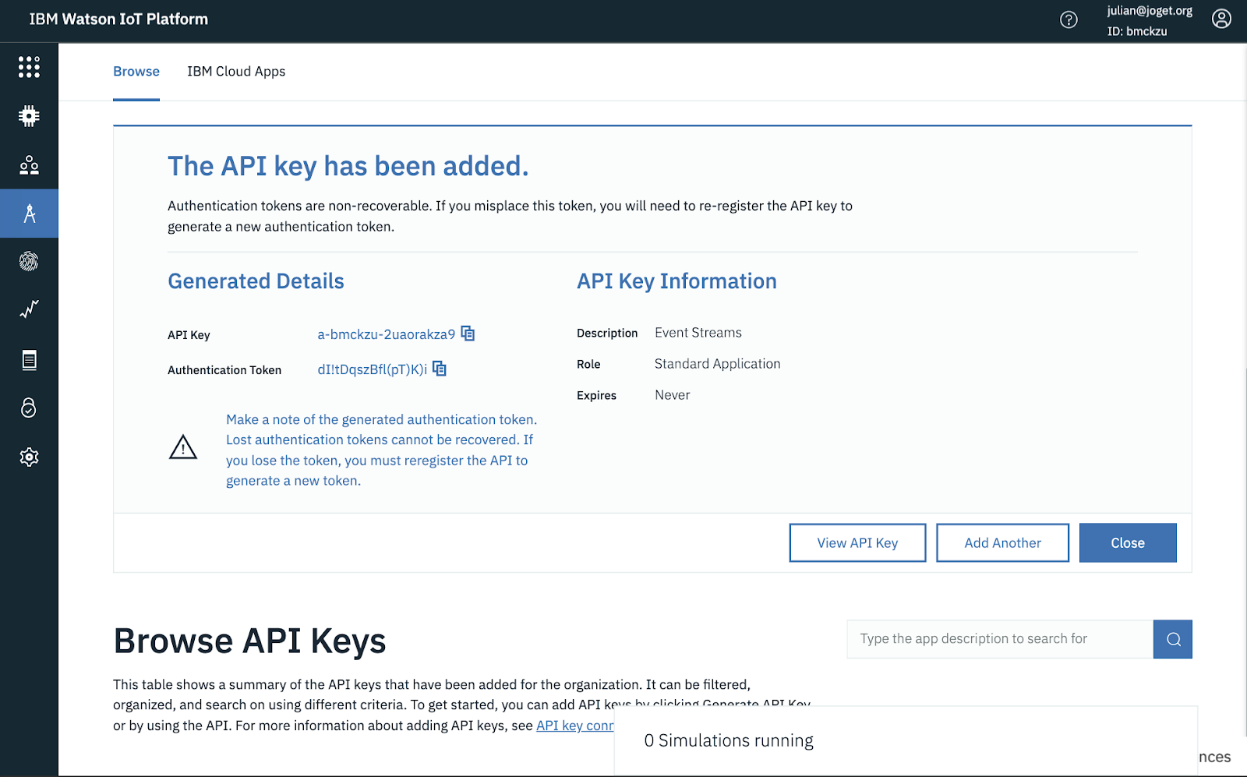Copy the API Key to clipboard

(x=468, y=334)
